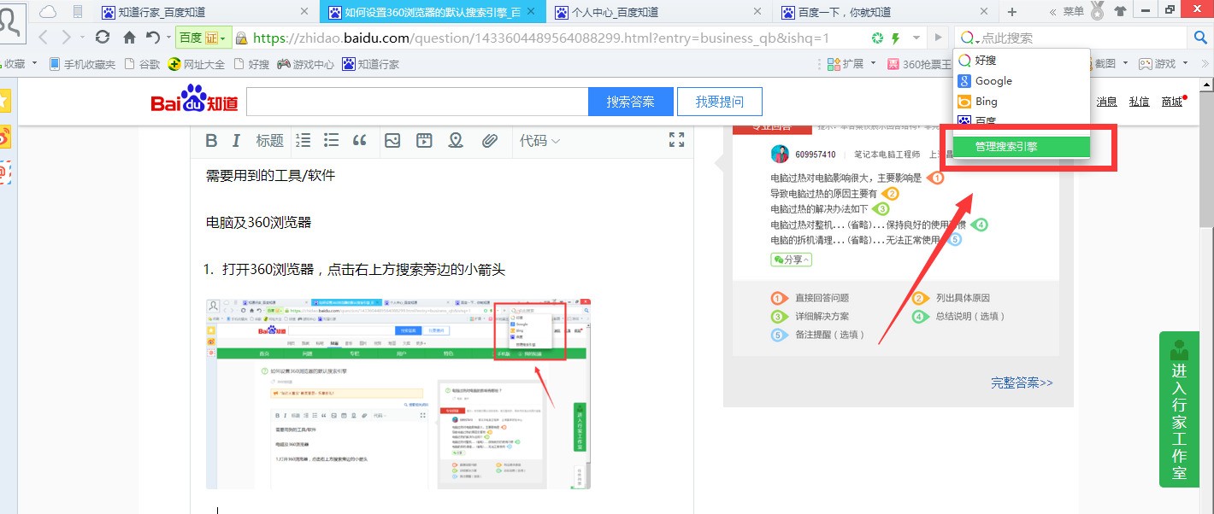Open the 百度 证 site identity dropdown

(202, 38)
